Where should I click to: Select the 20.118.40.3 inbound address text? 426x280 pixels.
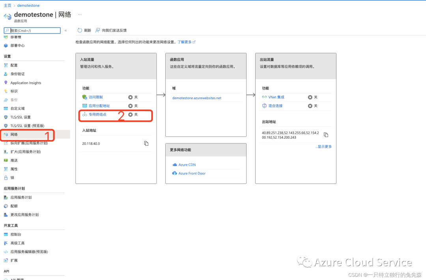[91, 143]
